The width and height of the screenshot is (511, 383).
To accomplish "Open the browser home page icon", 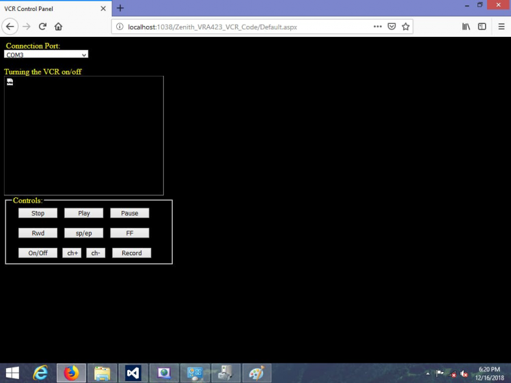I will pyautogui.click(x=58, y=27).
